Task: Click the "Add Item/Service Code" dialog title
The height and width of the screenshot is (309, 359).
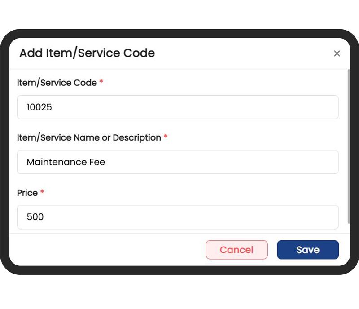Action: (x=87, y=53)
